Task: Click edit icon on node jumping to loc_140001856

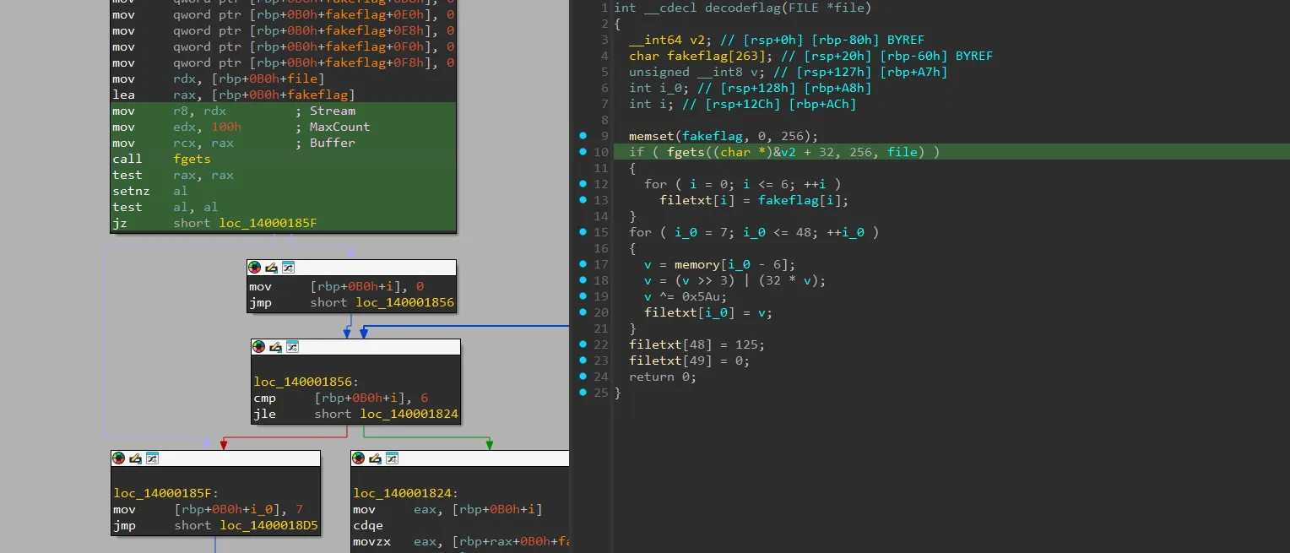Action: tap(272, 268)
